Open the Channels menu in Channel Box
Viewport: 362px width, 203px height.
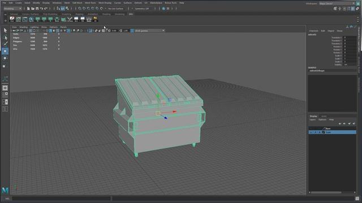click(x=313, y=31)
